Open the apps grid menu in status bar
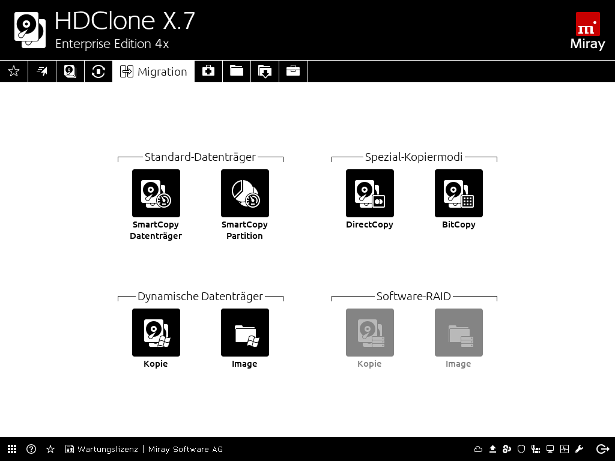This screenshot has width=615, height=461. click(x=12, y=449)
